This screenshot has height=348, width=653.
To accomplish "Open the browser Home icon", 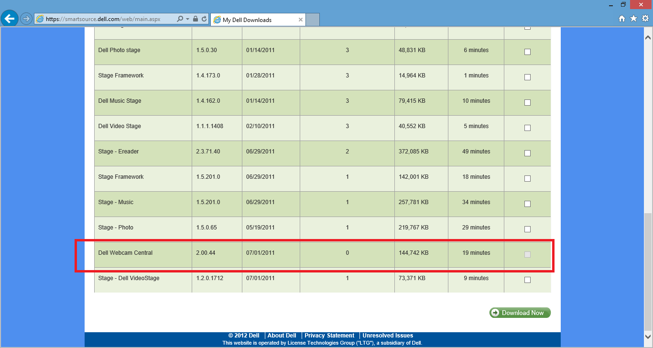I will 622,19.
